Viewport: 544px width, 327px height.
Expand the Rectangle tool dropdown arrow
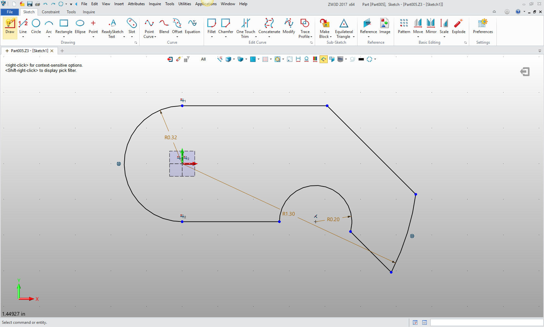tap(64, 37)
